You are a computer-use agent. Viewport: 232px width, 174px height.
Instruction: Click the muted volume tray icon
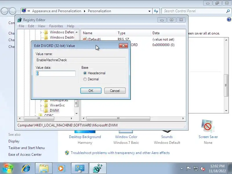point(202,168)
